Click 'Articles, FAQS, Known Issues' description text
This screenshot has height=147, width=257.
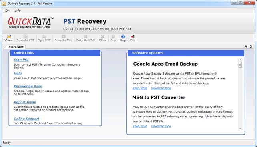click(x=51, y=93)
